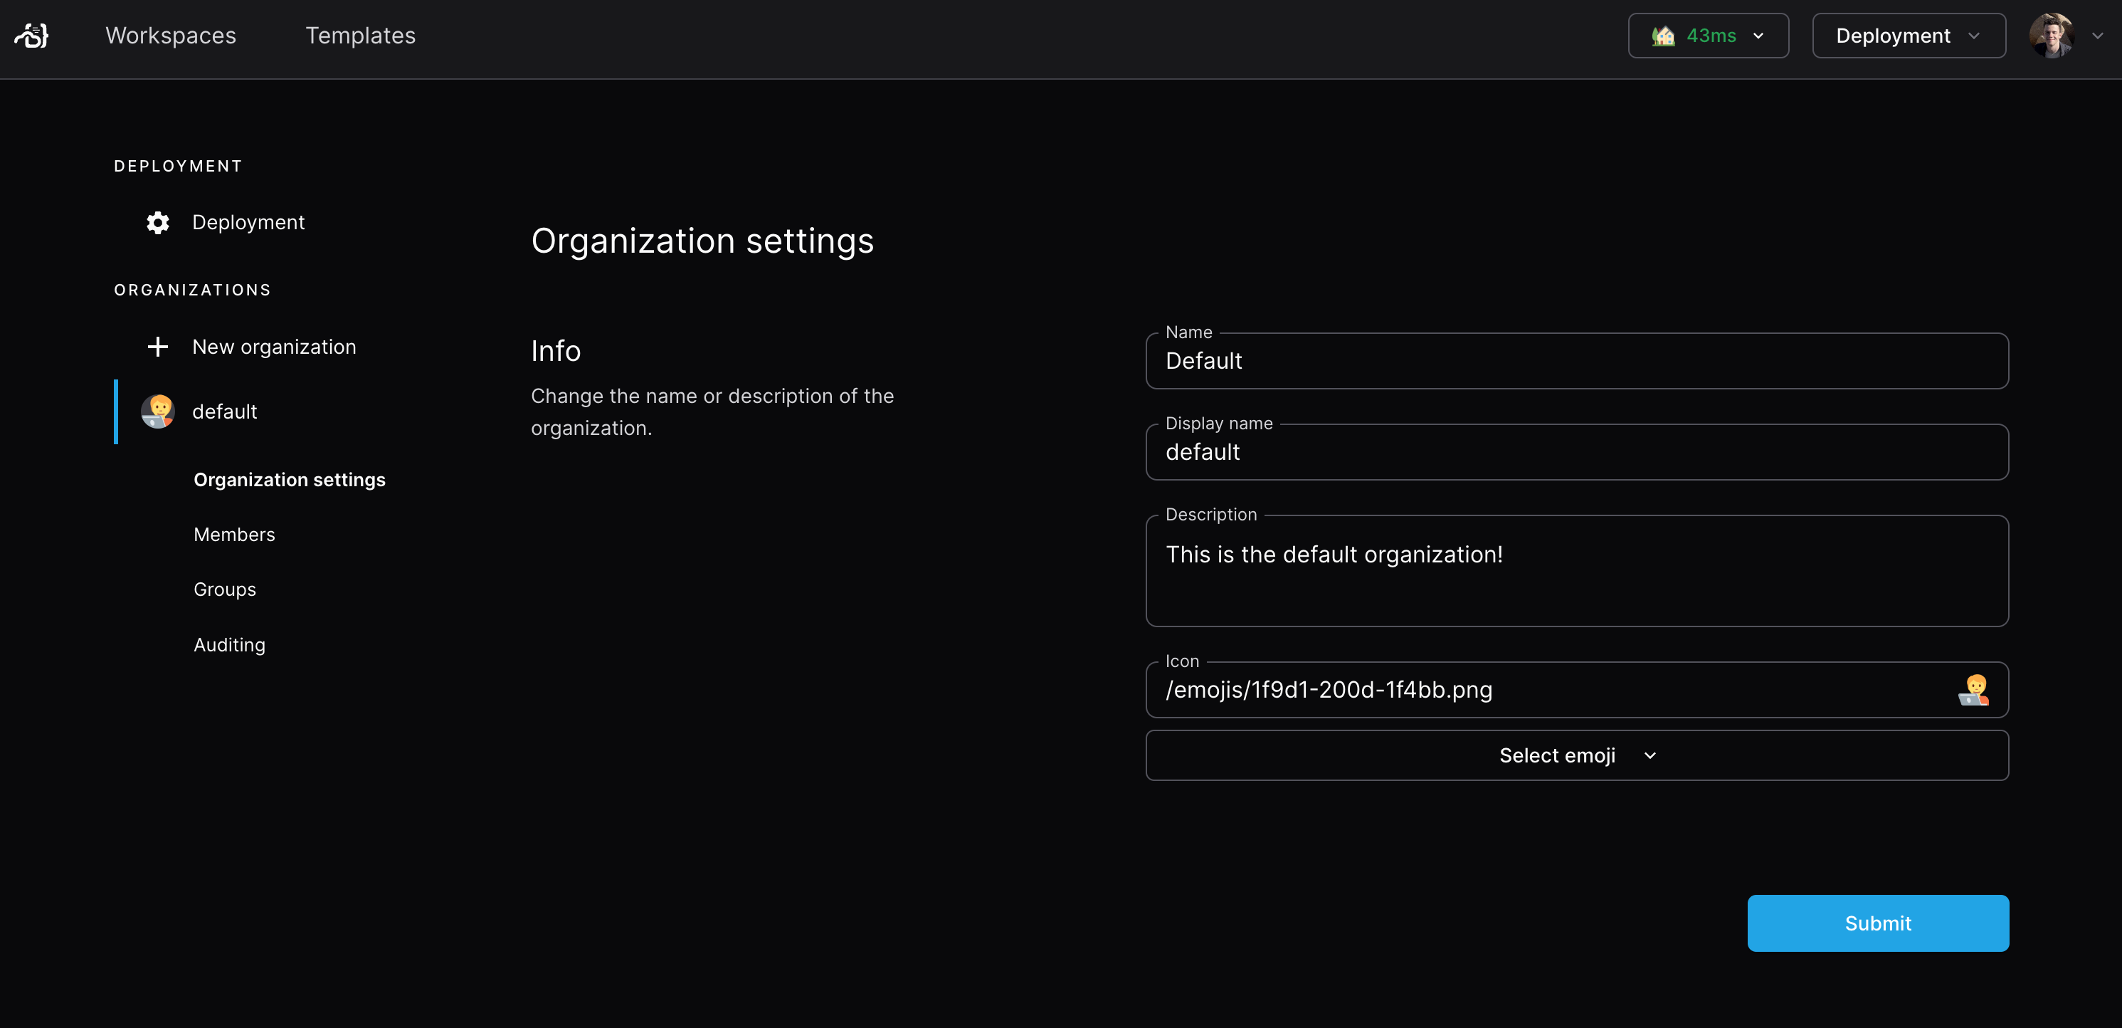The width and height of the screenshot is (2122, 1028).
Task: Open the 43ms latency dropdown
Action: (x=1708, y=36)
